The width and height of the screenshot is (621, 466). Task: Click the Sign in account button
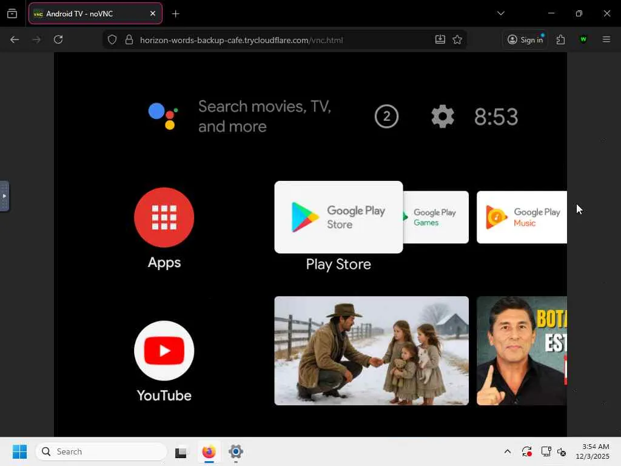[525, 39]
